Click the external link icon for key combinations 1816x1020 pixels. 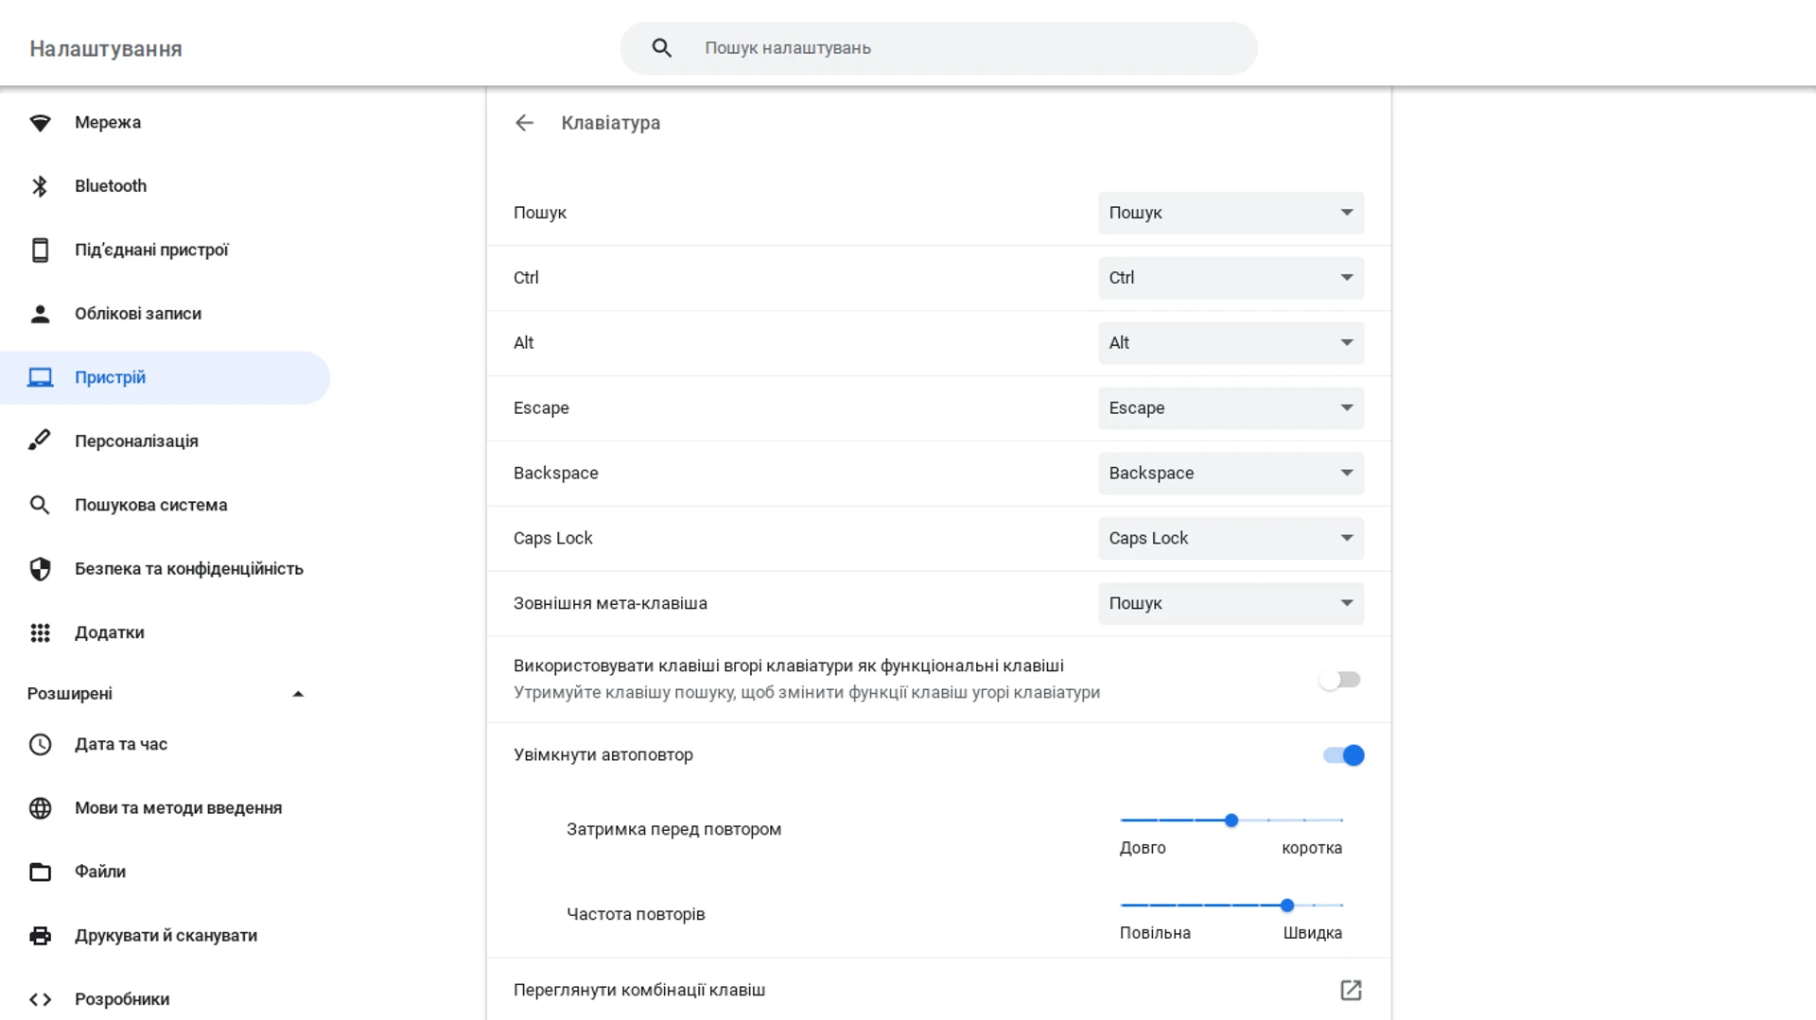click(x=1351, y=990)
